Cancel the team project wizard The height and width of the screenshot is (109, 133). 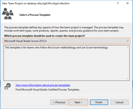120,102
